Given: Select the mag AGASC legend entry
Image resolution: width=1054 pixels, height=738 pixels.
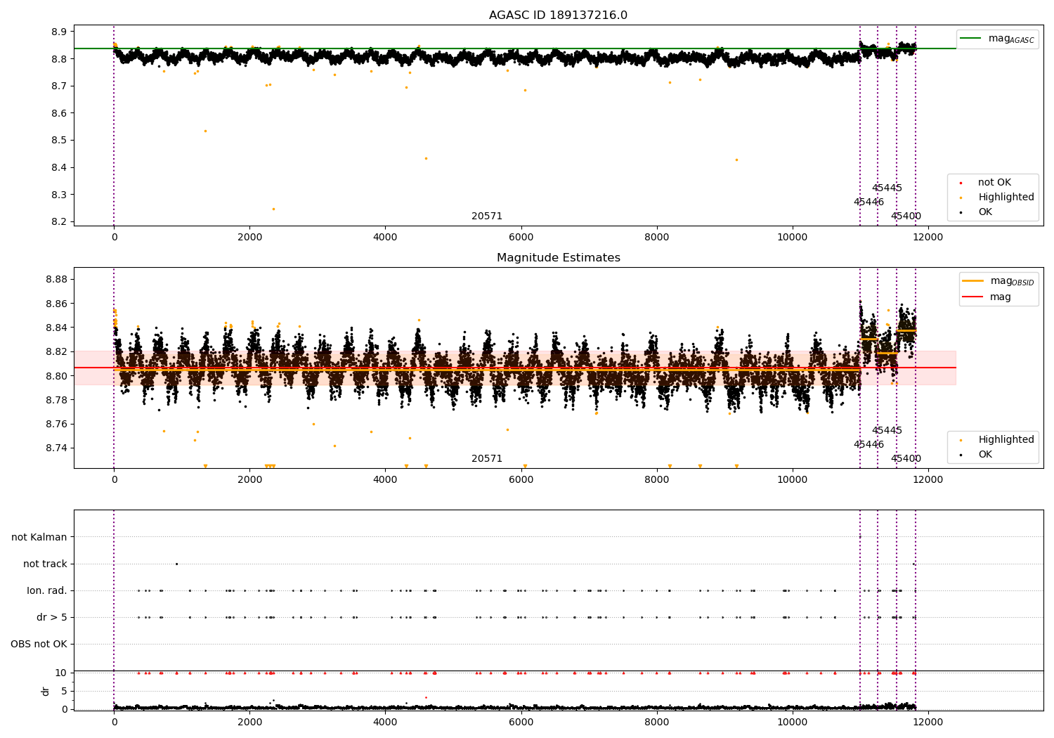Looking at the screenshot, I should (x=998, y=39).
